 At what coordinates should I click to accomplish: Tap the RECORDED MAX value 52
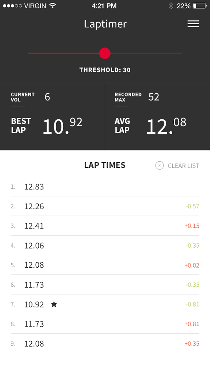(x=154, y=97)
